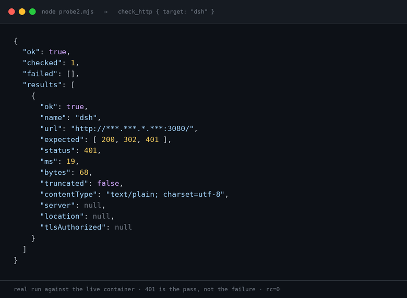The width and height of the screenshot is (407, 298).
Task: Click the top-level "ok": true line
Action: 46,52
